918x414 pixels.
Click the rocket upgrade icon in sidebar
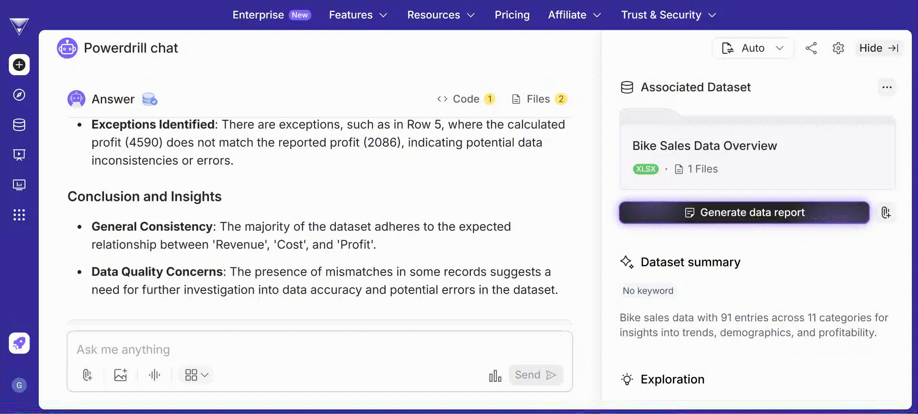tap(19, 343)
